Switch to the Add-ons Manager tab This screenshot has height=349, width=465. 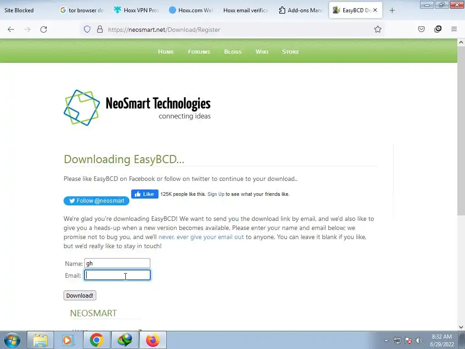[x=301, y=10]
